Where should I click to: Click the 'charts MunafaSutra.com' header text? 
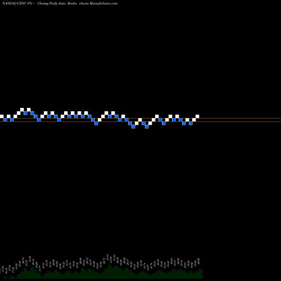(x=98, y=3)
